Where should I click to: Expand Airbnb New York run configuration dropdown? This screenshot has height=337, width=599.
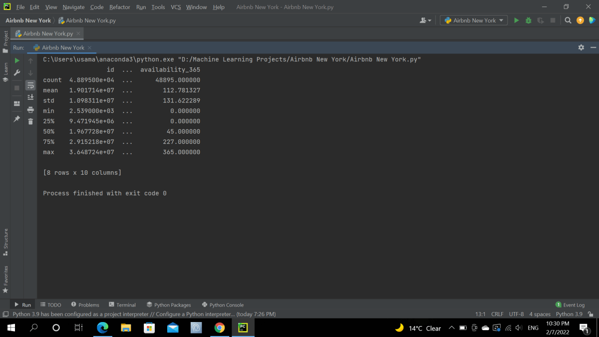click(x=474, y=20)
